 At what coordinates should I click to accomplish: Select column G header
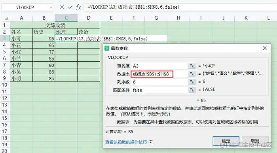point(156,18)
